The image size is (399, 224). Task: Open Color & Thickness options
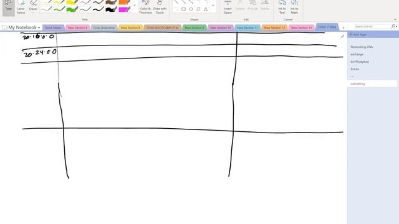pos(145,7)
